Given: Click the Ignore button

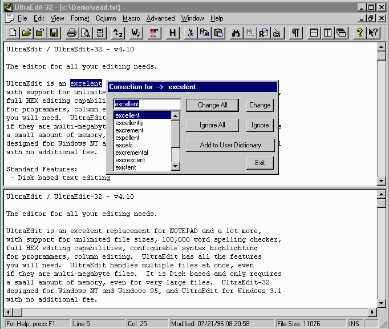Looking at the screenshot, I should pyautogui.click(x=260, y=125).
